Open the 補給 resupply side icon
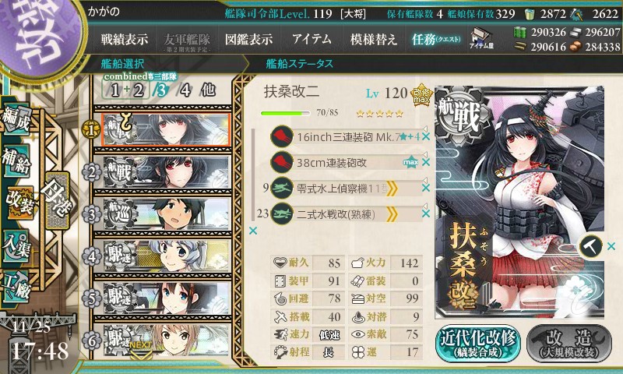This screenshot has width=623, height=374. click(17, 161)
